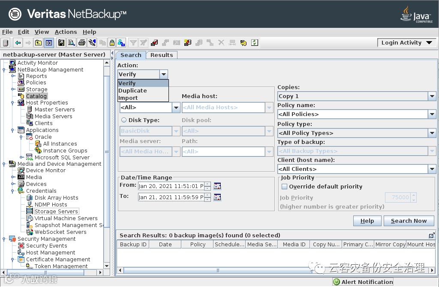Image resolution: width=439 pixels, height=287 pixels.
Task: Maximize the Search Results pane with the corner icon
Action: (x=432, y=236)
